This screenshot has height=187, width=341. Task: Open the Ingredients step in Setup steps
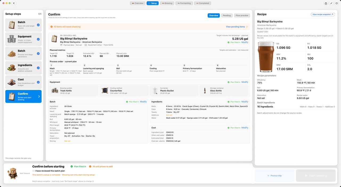click(x=23, y=68)
